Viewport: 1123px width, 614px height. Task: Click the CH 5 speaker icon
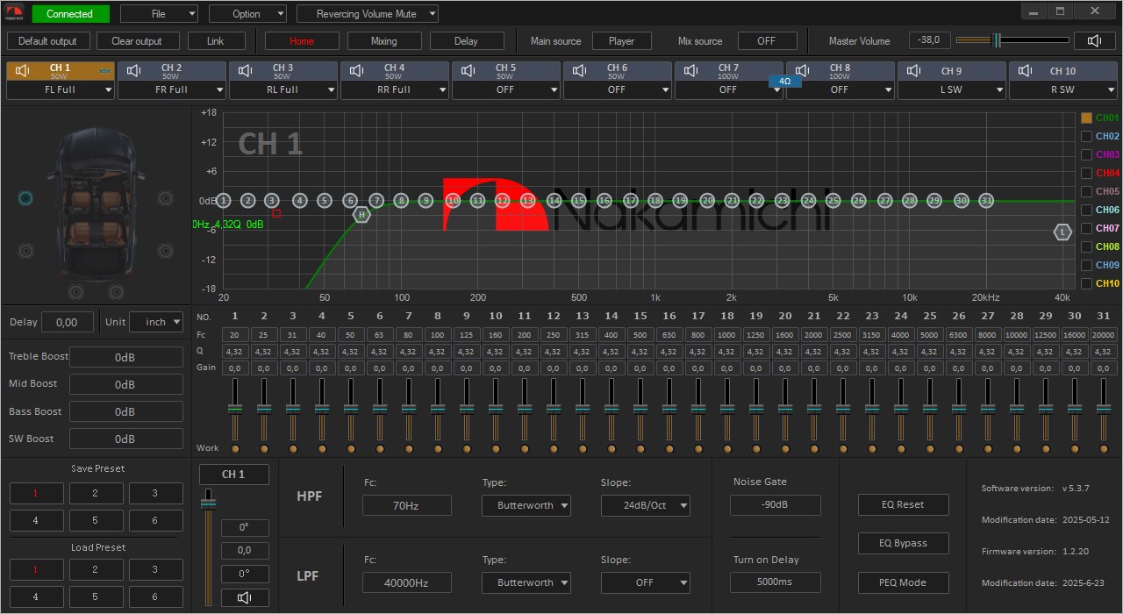click(469, 70)
